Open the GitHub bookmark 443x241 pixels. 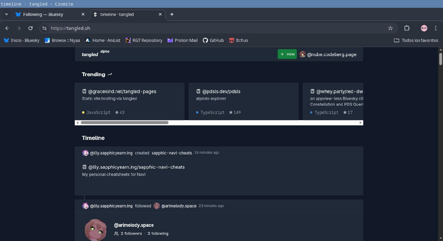[x=213, y=40]
